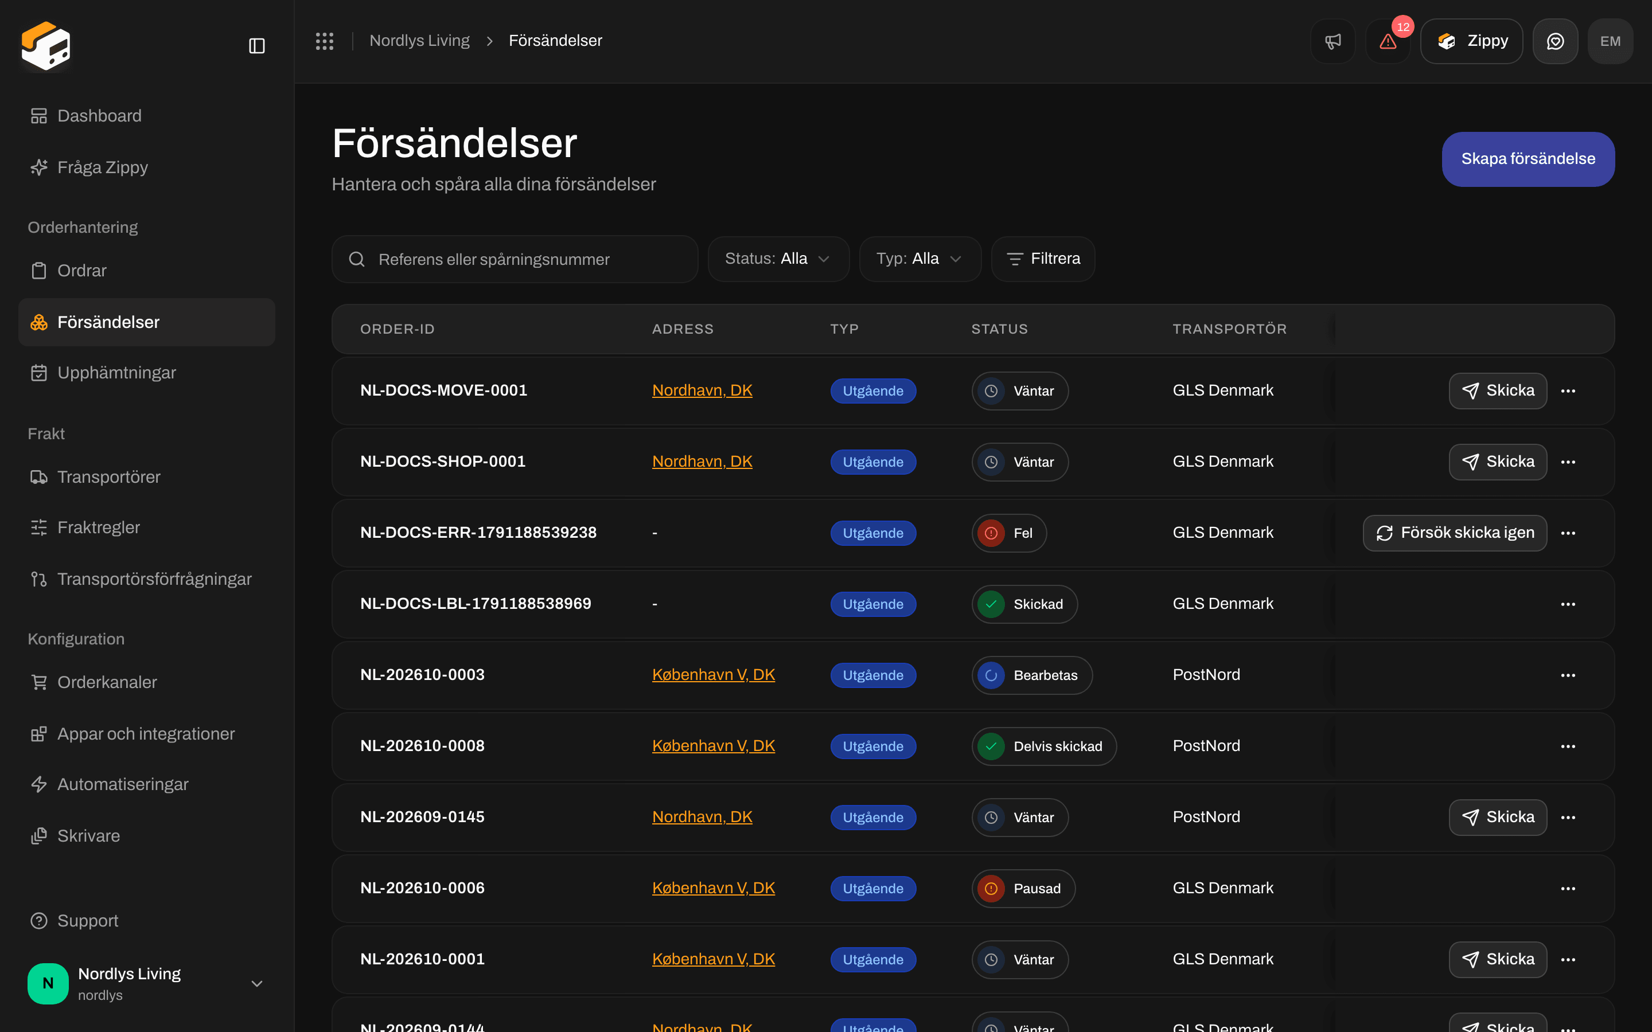
Task: Open the Status: Alla dropdown
Action: click(x=778, y=259)
